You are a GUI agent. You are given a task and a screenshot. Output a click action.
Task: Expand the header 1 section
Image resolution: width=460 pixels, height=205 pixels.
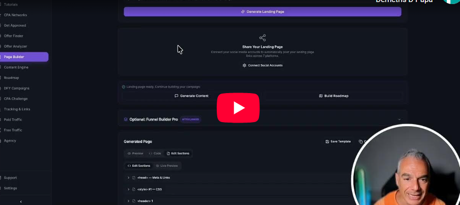(x=129, y=201)
